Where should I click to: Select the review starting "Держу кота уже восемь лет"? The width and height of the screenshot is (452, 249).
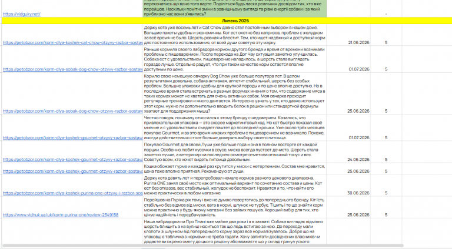click(x=235, y=35)
